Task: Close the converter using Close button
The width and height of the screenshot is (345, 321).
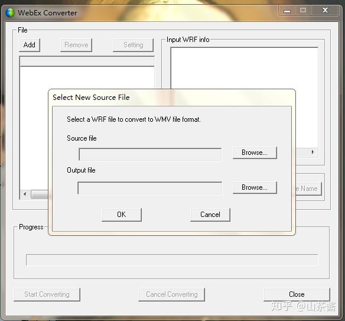Action: 297,294
